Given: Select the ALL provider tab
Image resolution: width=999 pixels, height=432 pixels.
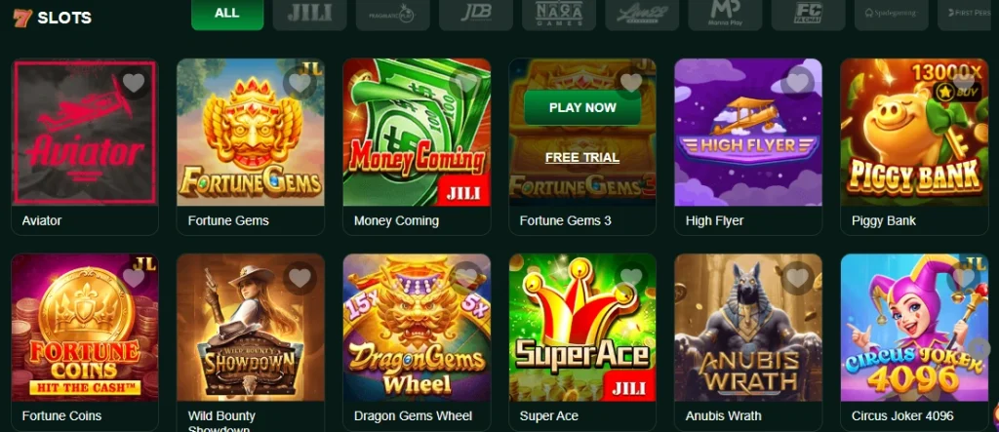Looking at the screenshot, I should pyautogui.click(x=227, y=14).
